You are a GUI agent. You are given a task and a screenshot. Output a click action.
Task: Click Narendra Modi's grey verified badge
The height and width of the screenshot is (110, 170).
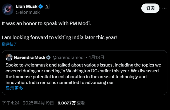coord(48,57)
